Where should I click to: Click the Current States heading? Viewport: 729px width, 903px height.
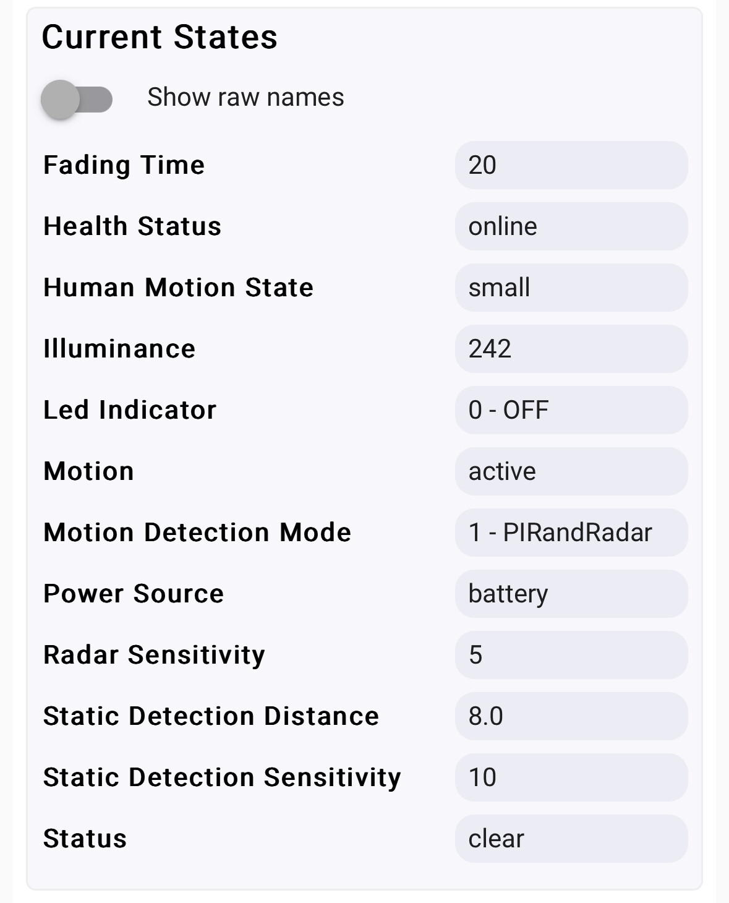160,37
